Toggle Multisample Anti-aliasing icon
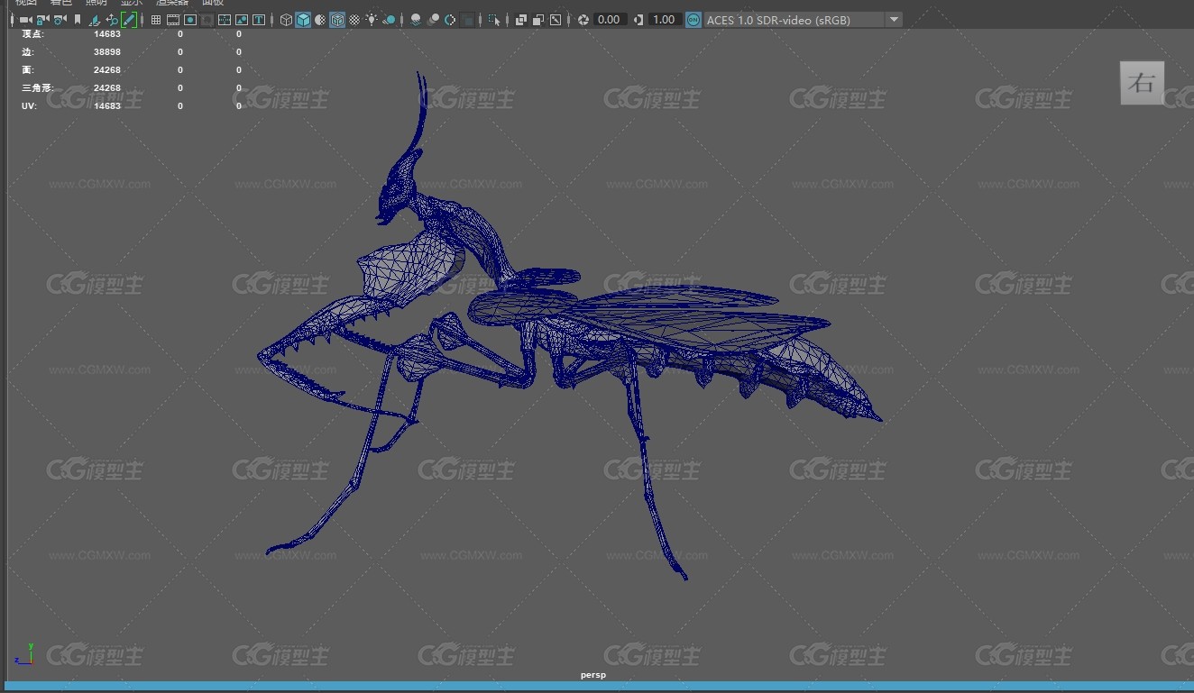This screenshot has height=693, width=1194. pos(450,19)
